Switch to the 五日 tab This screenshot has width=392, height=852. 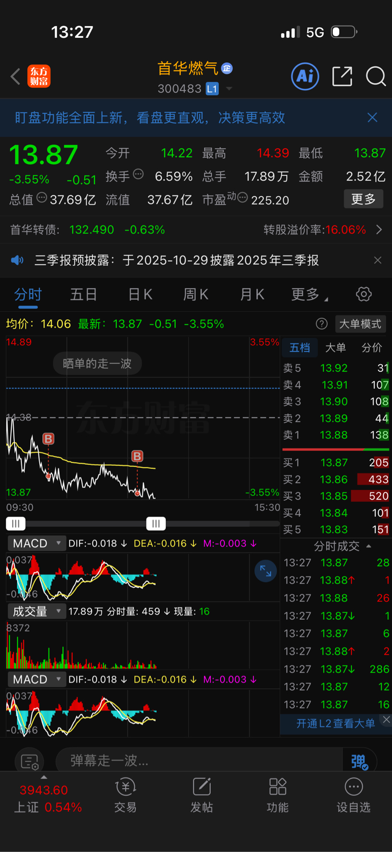(x=84, y=294)
